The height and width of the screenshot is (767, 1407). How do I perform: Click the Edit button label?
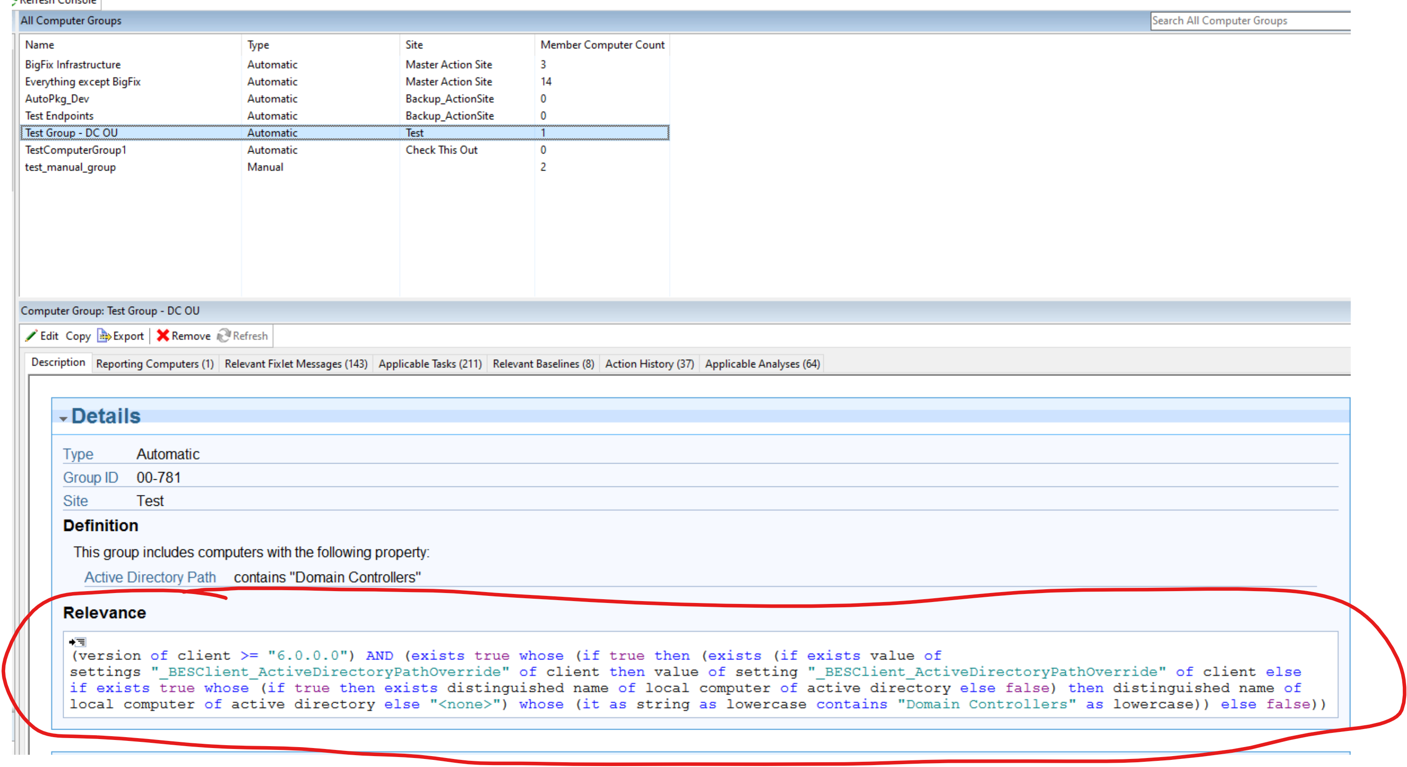click(49, 336)
